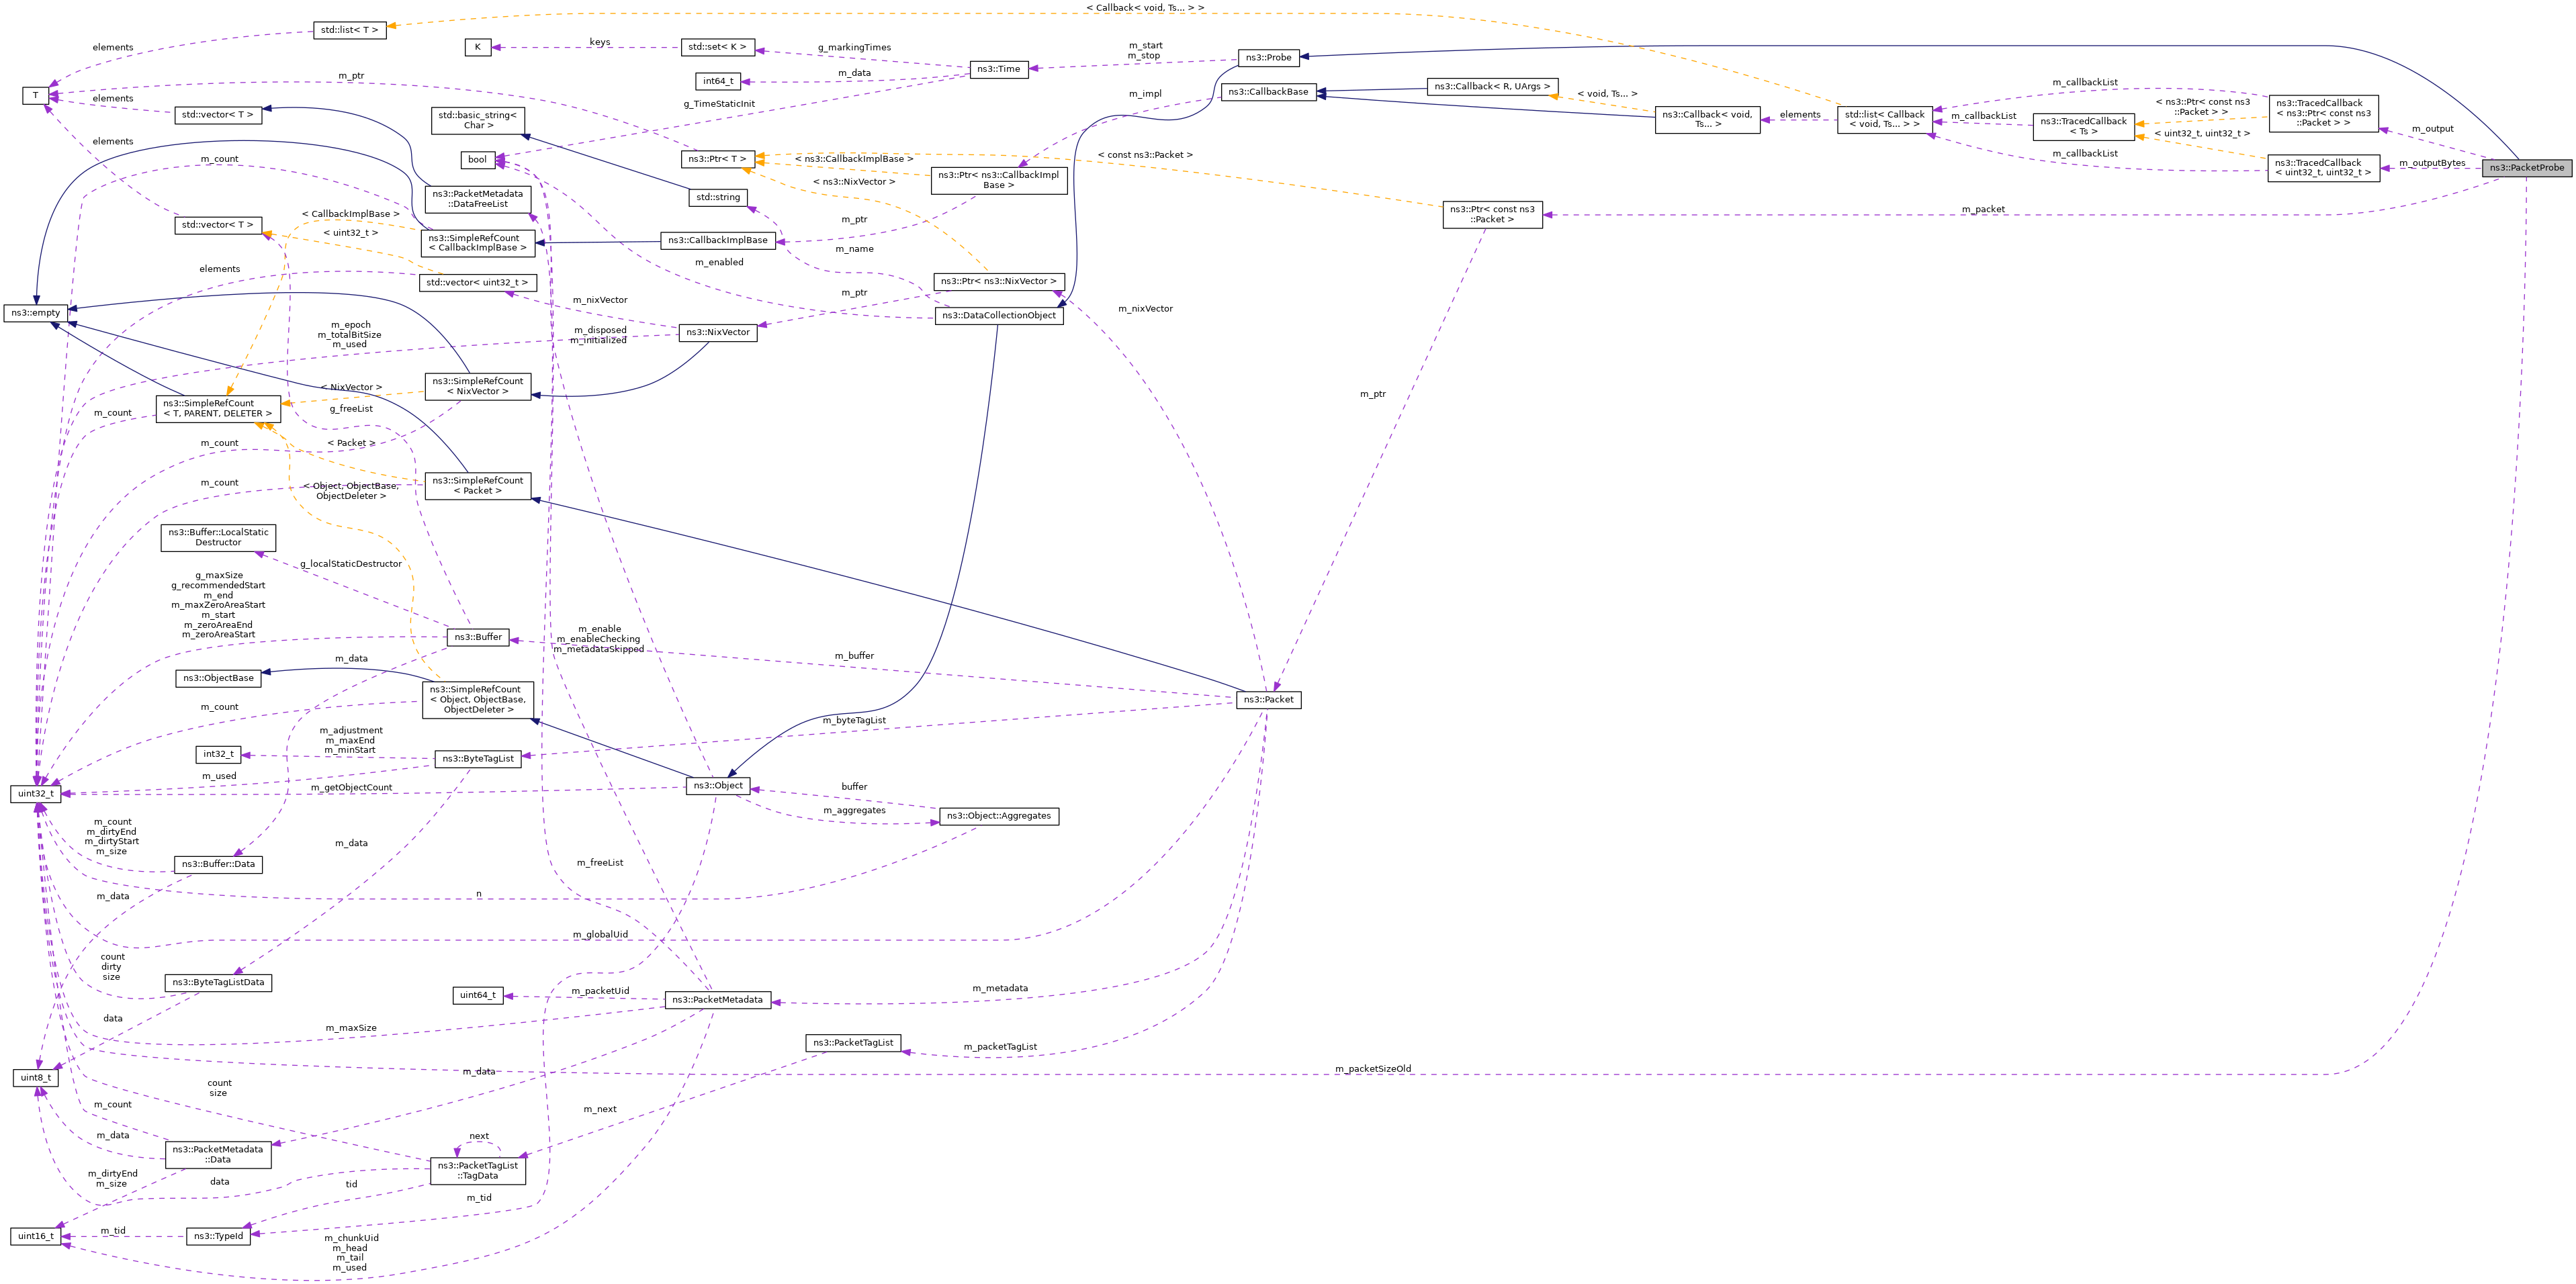Select the uint32_t type node
2576x1284 pixels.
coord(35,794)
